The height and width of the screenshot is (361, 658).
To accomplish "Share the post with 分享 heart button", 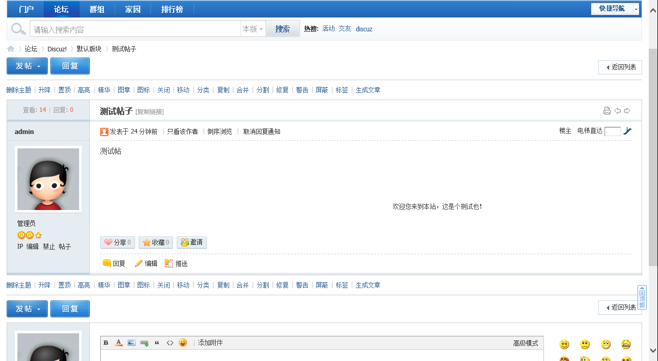I will (x=118, y=242).
